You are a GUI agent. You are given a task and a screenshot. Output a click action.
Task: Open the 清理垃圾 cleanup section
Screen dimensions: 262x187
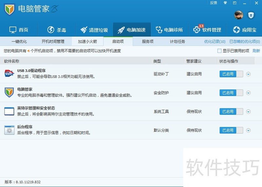[x=94, y=30]
